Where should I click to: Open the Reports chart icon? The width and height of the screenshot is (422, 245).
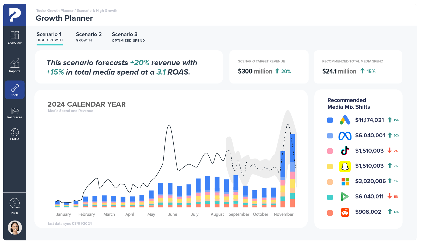[15, 63]
